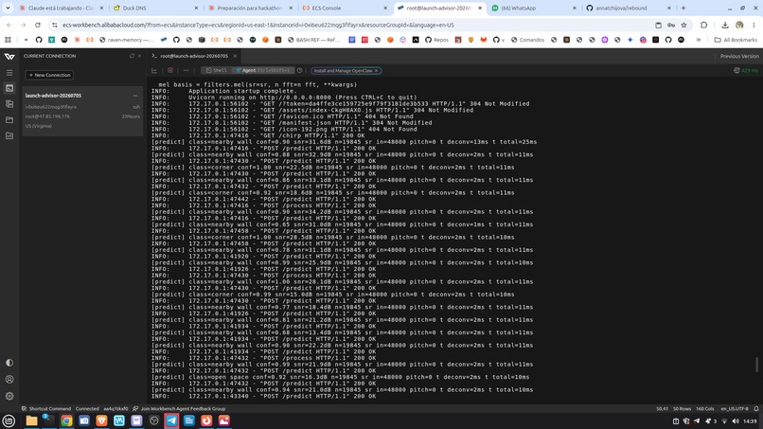Open Install and Manage OpenClaw chip
This screenshot has height=429, width=763.
343,71
